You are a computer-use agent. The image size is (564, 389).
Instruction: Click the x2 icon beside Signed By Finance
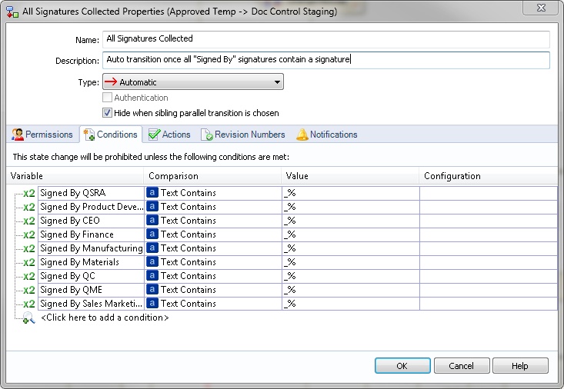[x=29, y=234]
